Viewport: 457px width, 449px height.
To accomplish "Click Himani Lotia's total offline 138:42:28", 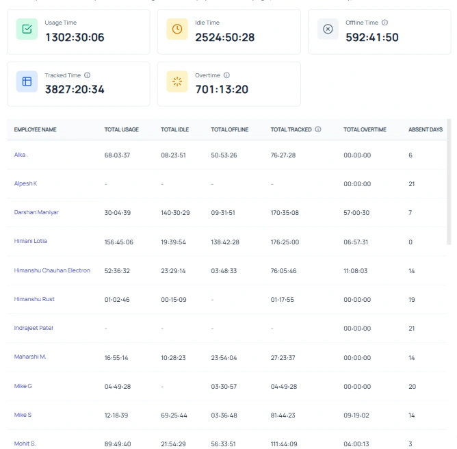I will click(225, 242).
